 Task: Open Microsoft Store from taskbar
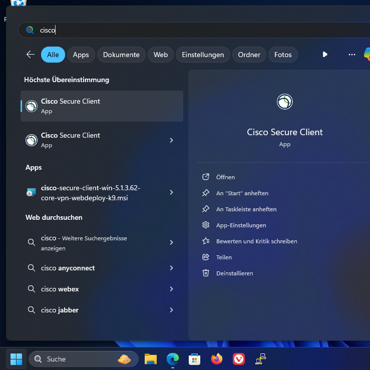click(x=194, y=359)
